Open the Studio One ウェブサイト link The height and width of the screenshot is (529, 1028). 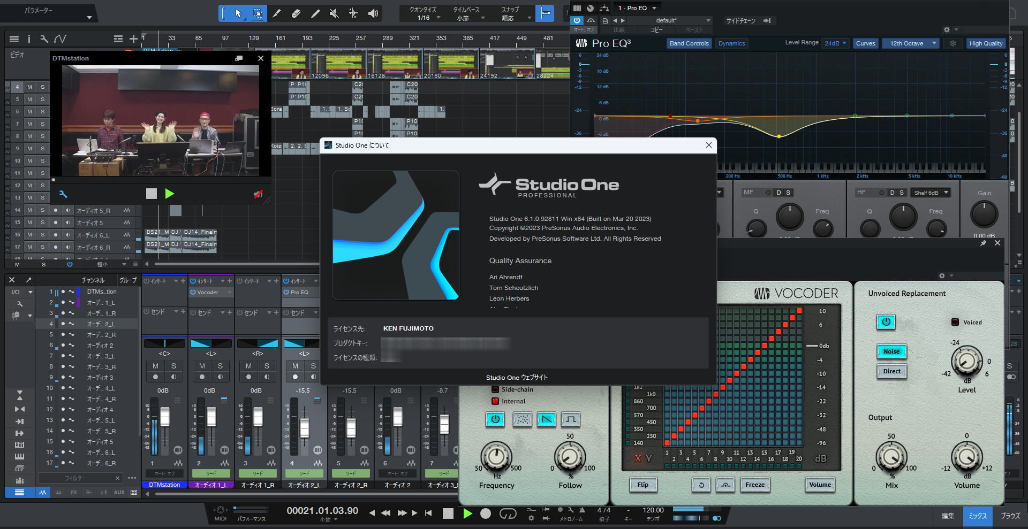517,378
